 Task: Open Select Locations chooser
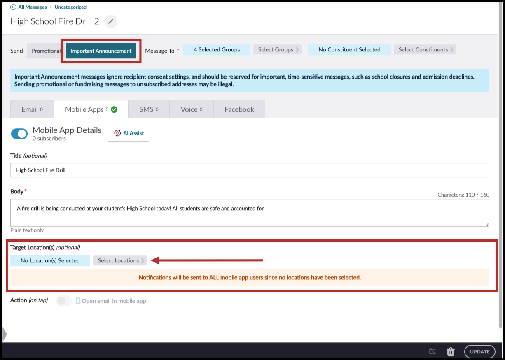[120, 260]
